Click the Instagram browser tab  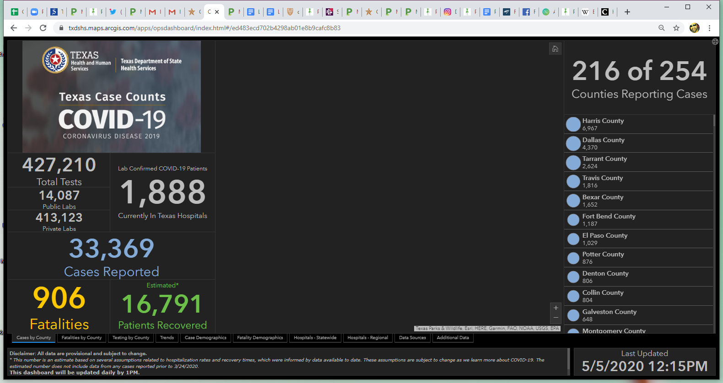click(448, 12)
